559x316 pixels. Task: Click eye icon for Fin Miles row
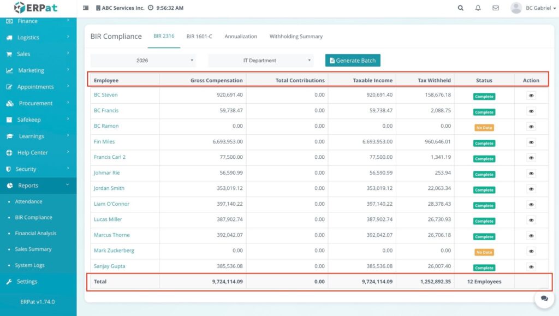[531, 142]
